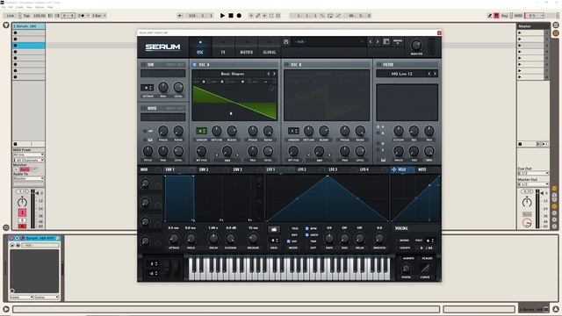Image resolution: width=562 pixels, height=316 pixels.
Task: Toggle OSC A enable switch
Action: tap(195, 64)
